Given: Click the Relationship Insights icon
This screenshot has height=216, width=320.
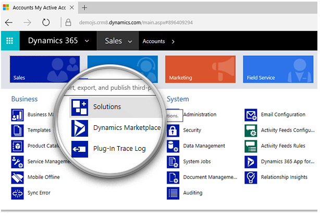Looking at the screenshot, I should pos(251,177).
